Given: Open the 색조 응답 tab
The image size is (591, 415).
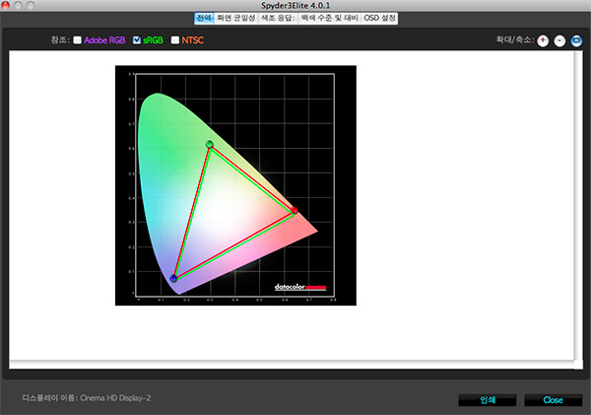Looking at the screenshot, I should pos(277,18).
